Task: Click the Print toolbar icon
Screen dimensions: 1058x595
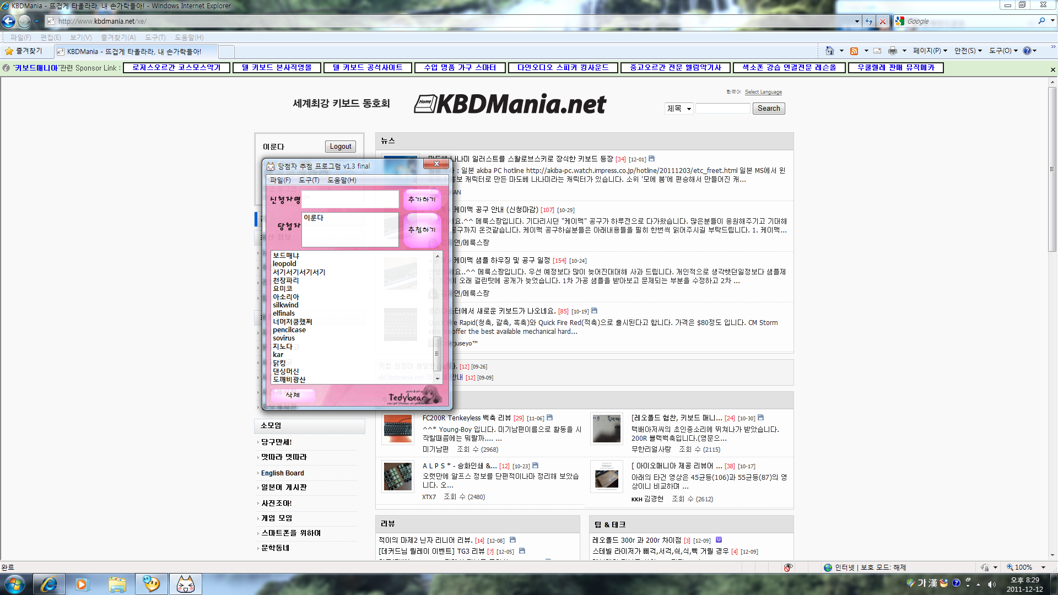Action: coord(893,51)
